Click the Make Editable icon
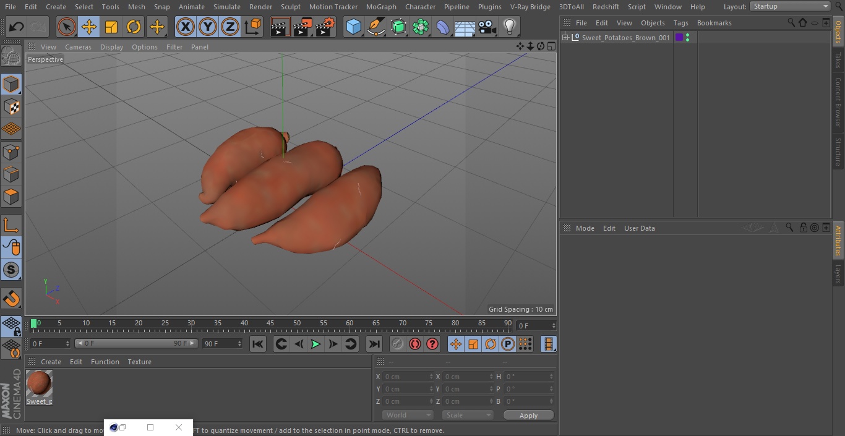 coord(11,57)
